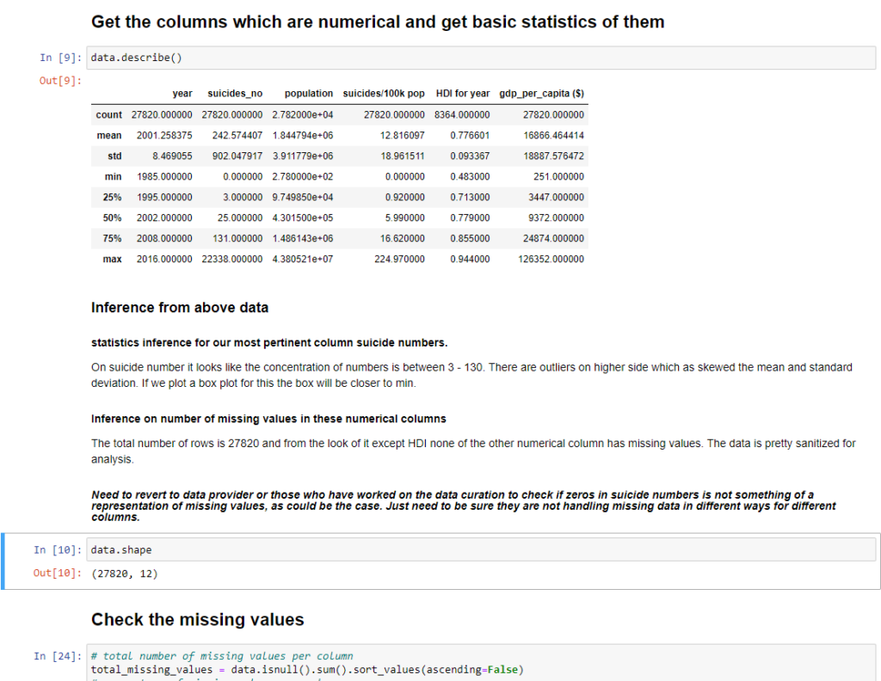Click the total_missing_values code line
The width and height of the screenshot is (881, 681).
click(x=306, y=670)
